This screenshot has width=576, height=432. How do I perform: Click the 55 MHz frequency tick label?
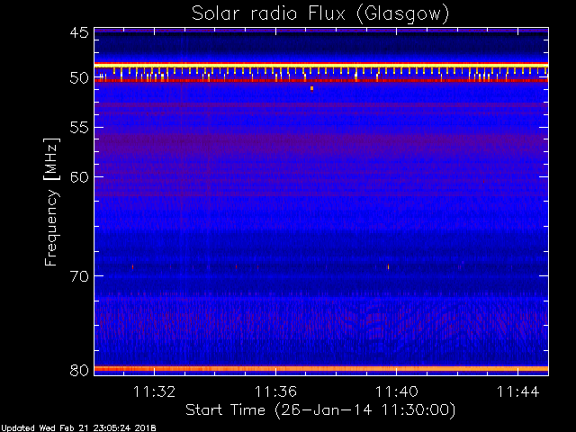(79, 128)
